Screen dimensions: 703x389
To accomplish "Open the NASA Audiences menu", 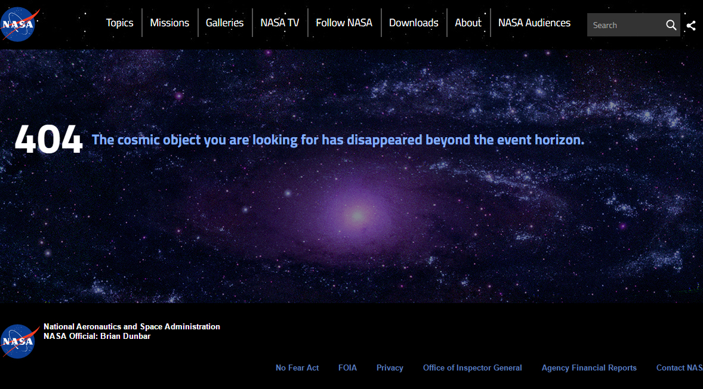I will (x=534, y=23).
